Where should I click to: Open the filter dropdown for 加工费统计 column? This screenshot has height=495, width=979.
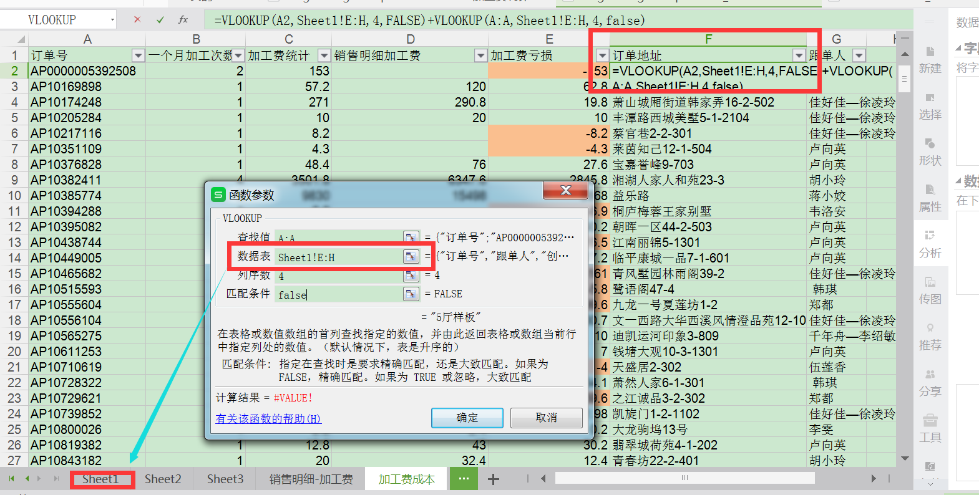pos(324,55)
